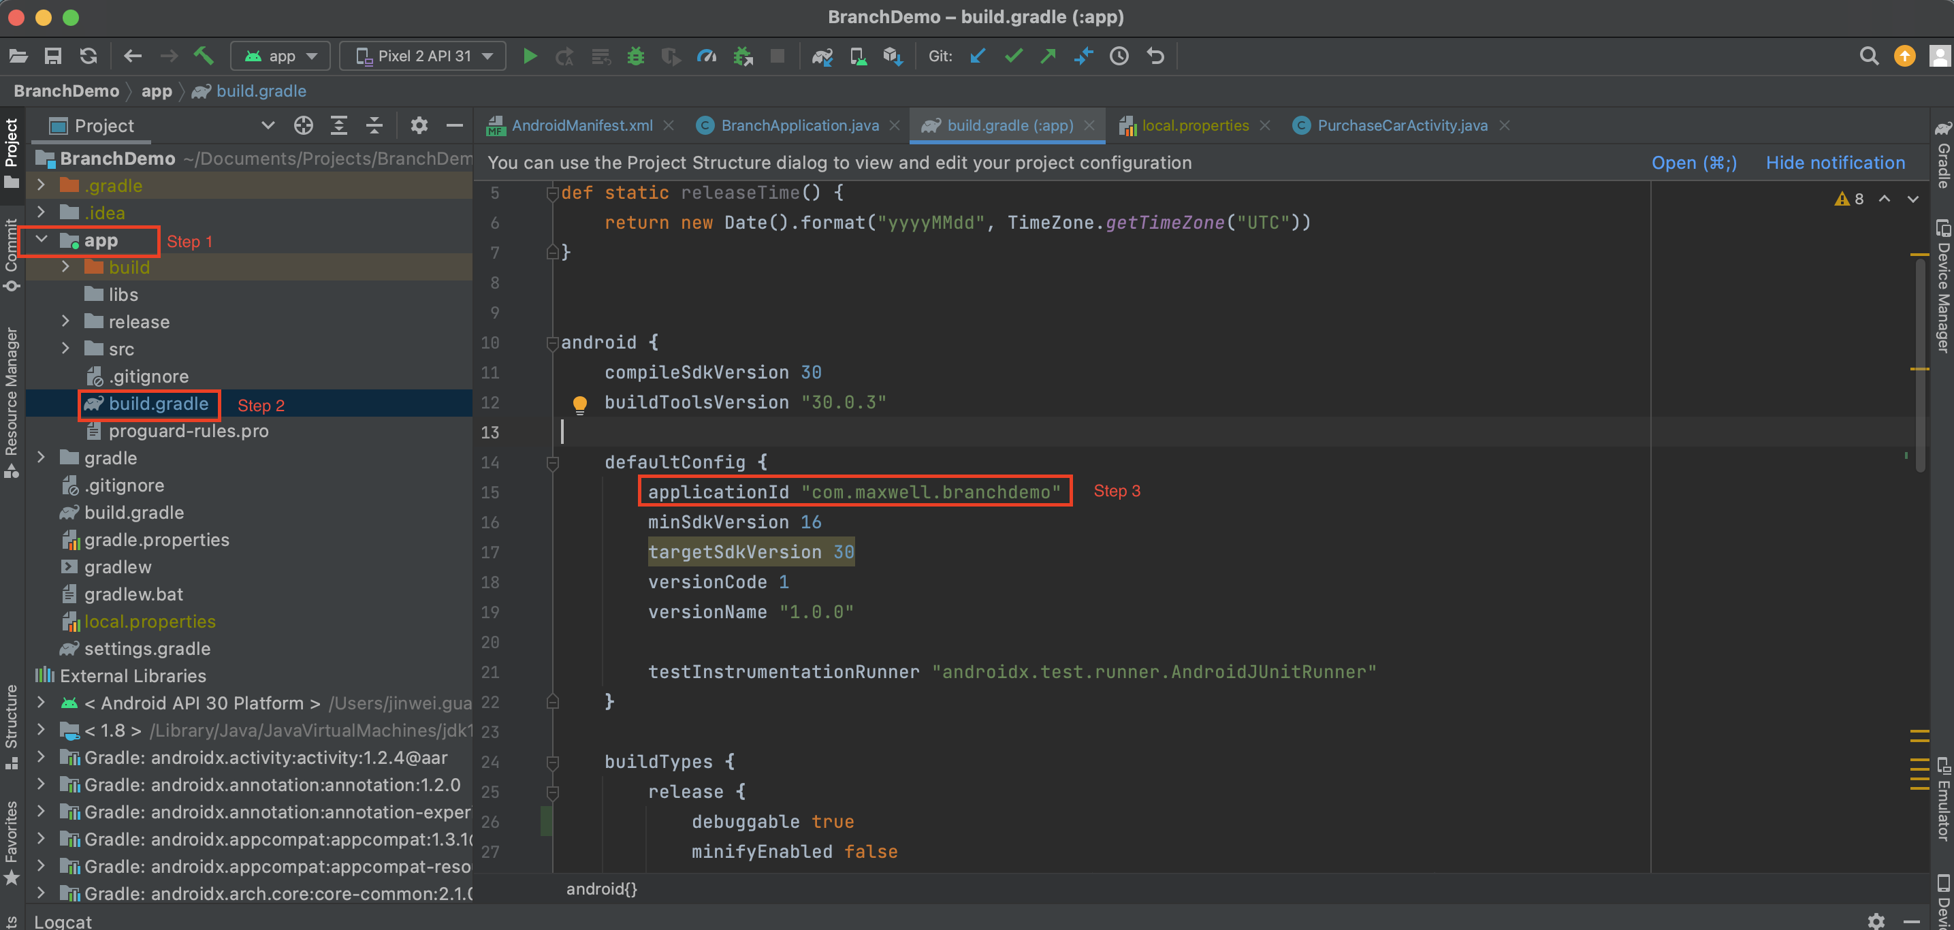Click intention lightbulb on line 12
Screen dimensions: 1954x930
click(579, 404)
